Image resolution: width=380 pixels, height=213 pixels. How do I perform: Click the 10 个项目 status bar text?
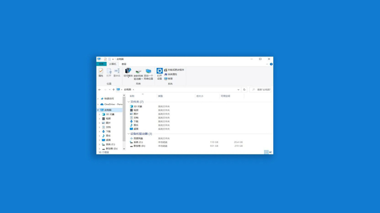[104, 153]
